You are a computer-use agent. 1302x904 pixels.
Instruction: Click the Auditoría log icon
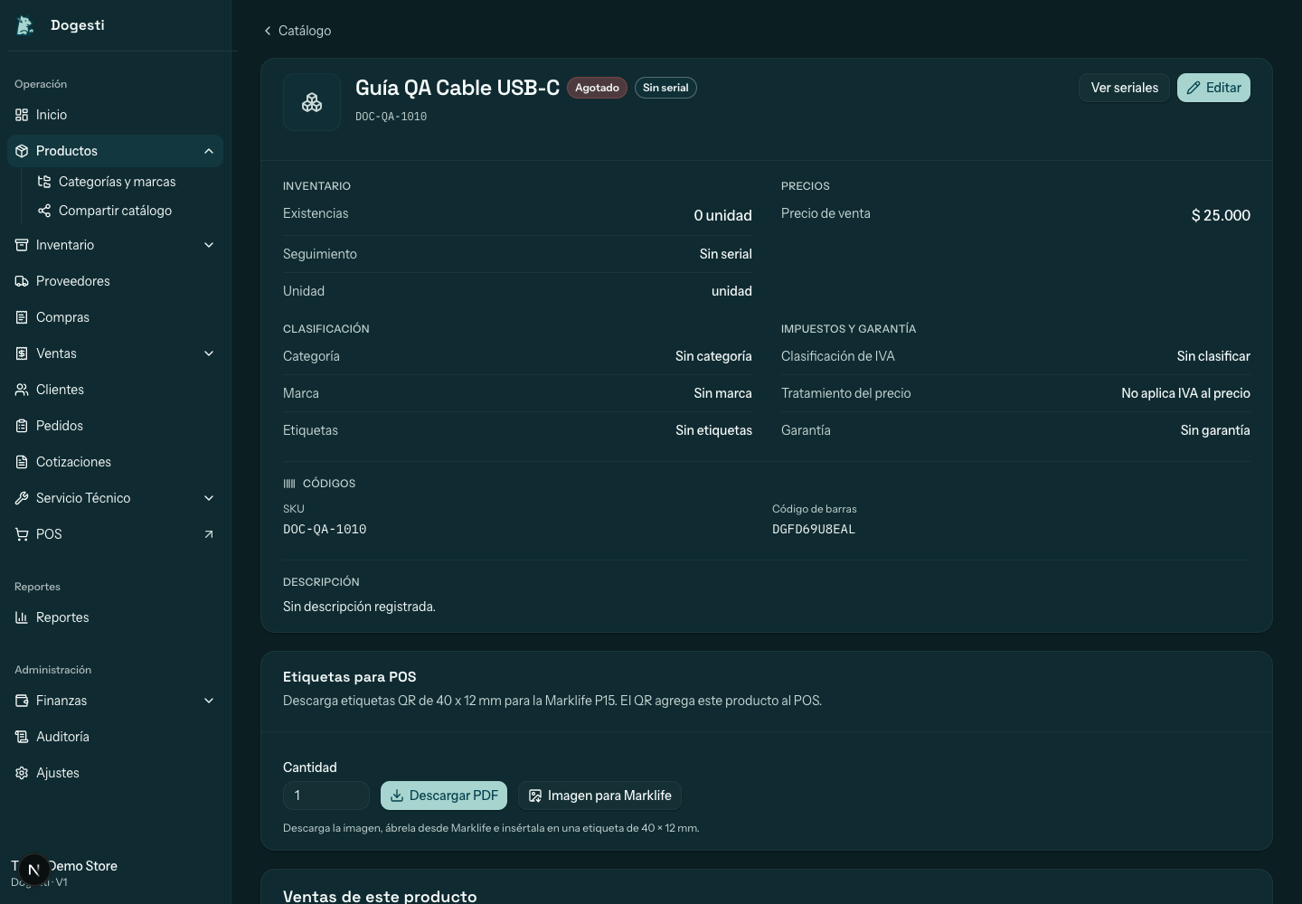(22, 737)
